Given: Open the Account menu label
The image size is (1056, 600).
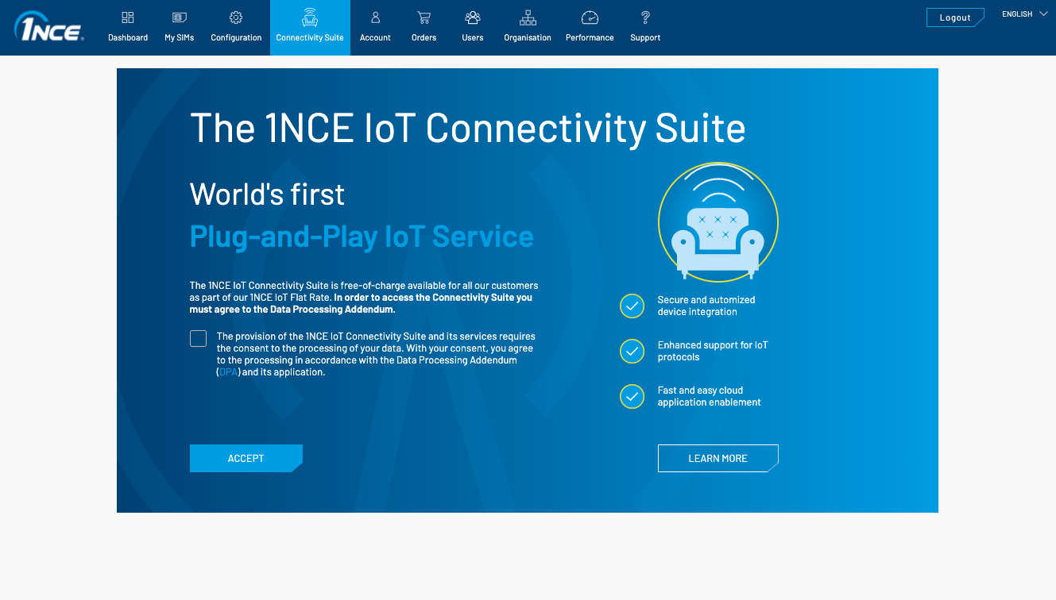Looking at the screenshot, I should click(375, 37).
